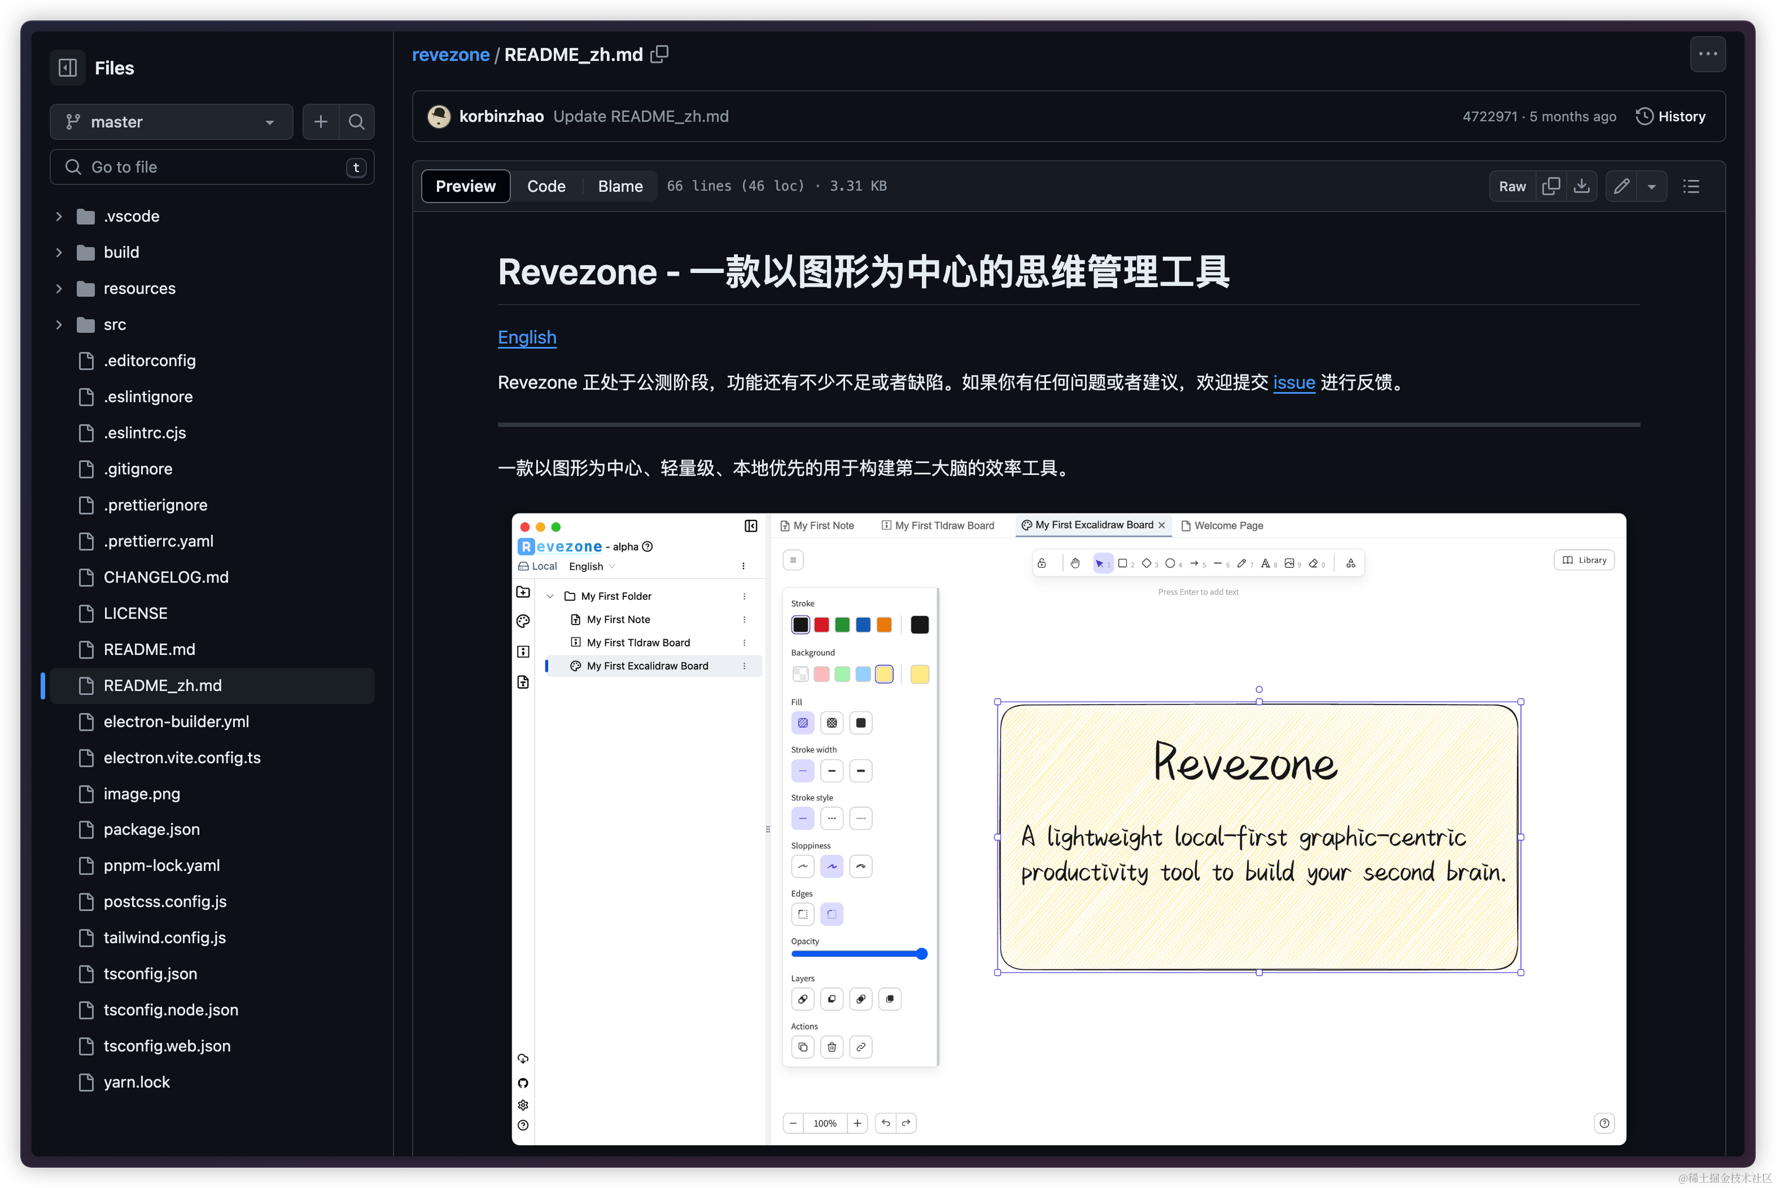This screenshot has height=1188, width=1776.
Task: Expand the src folder
Action: click(x=59, y=325)
